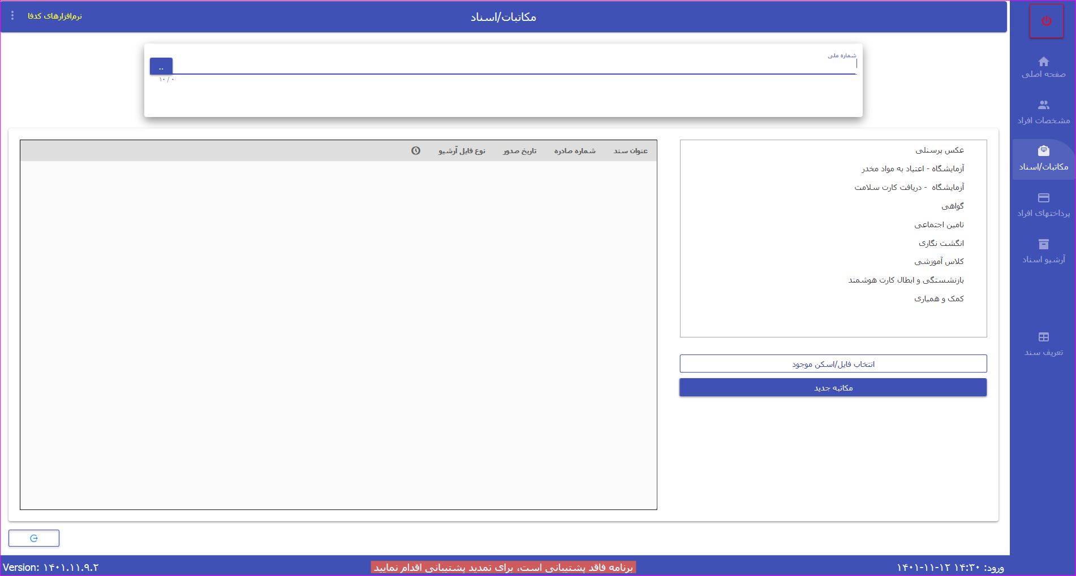Open the home page (صفحه اصلی) icon

(1043, 62)
